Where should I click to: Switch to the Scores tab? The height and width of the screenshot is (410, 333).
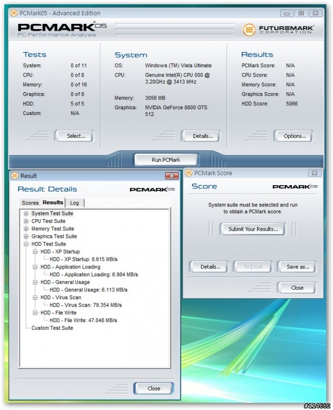tap(30, 203)
